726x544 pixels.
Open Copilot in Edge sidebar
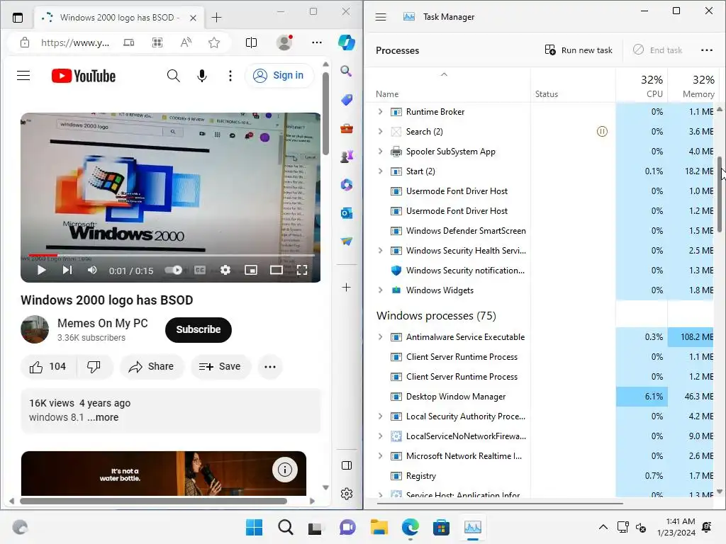(x=346, y=42)
